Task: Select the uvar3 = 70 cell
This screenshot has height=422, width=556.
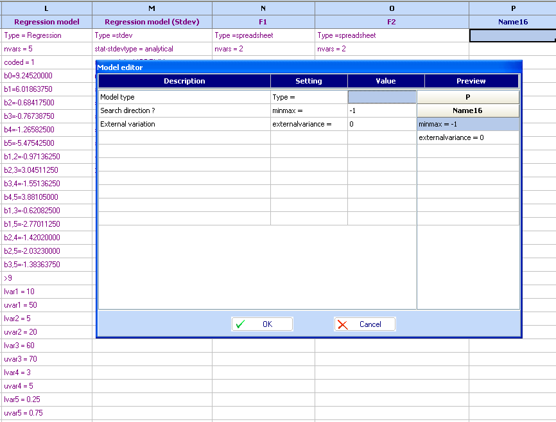Action: click(46, 359)
